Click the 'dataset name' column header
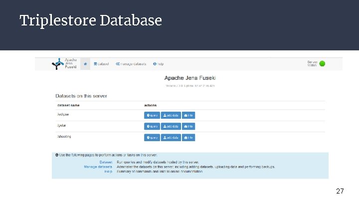 coord(68,105)
